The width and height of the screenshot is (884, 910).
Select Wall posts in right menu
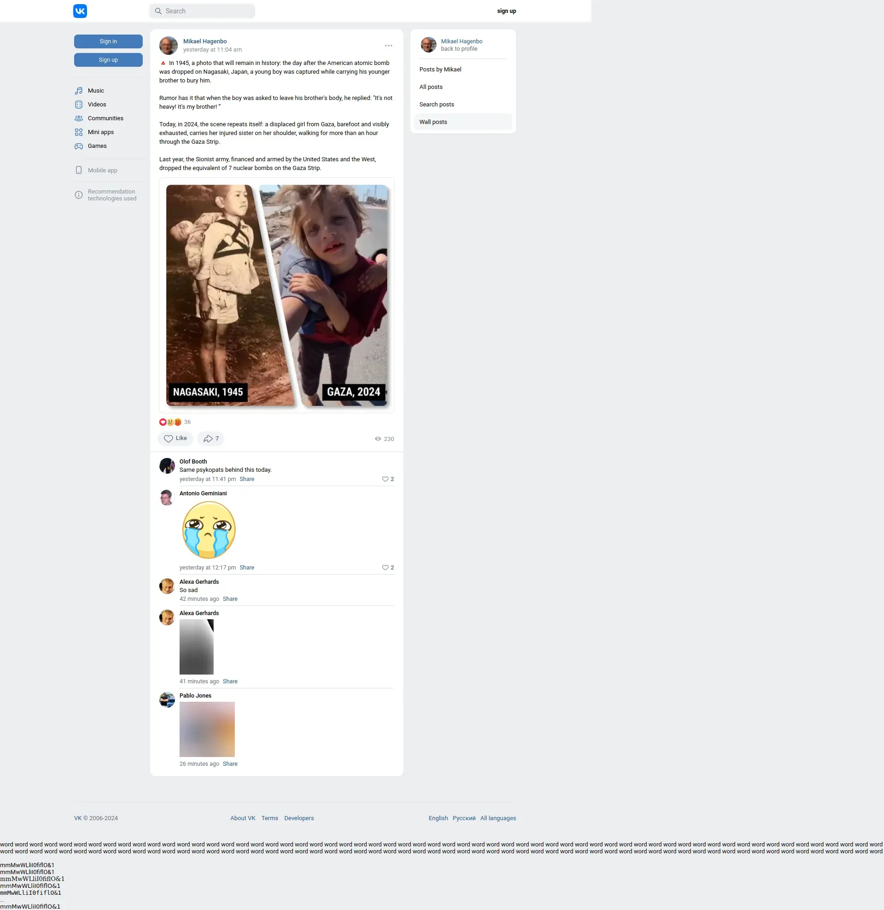coord(433,122)
